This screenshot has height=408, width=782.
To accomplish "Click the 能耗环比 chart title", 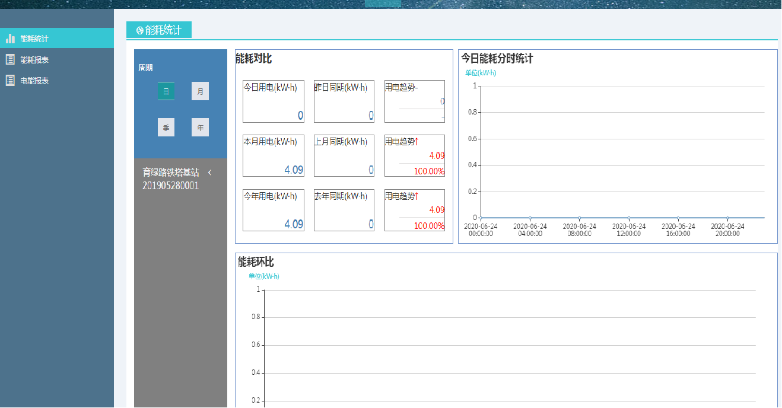I will (x=256, y=262).
